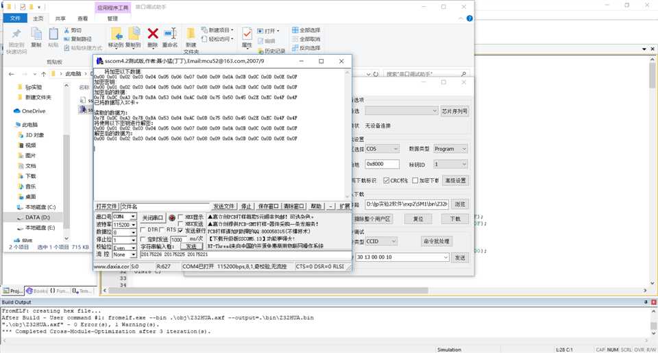658x353 pixels.
Task: Toggle the HEX发送 checkbox
Action: point(181,224)
